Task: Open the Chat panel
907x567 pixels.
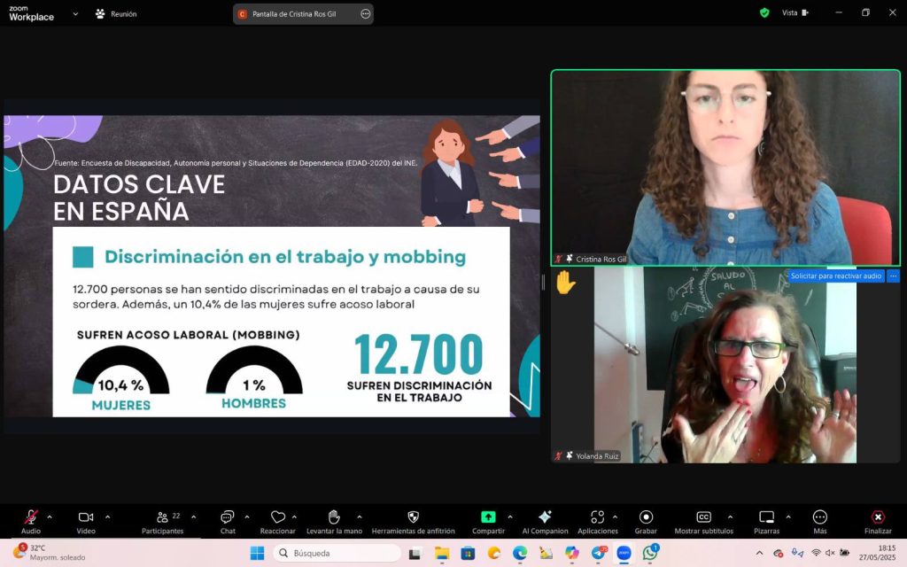Action: (x=228, y=521)
